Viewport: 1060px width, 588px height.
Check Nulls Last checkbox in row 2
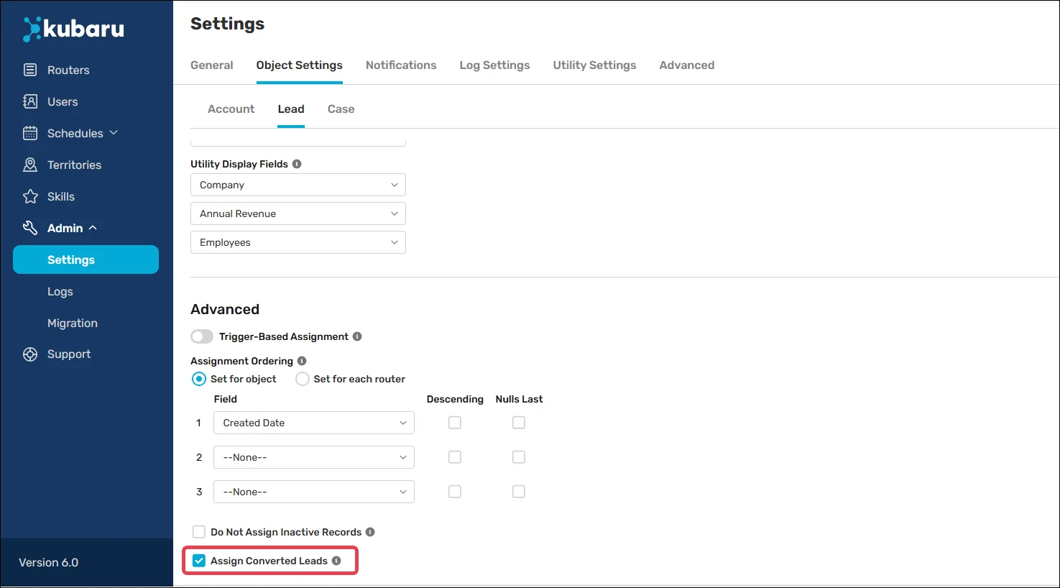[519, 457]
